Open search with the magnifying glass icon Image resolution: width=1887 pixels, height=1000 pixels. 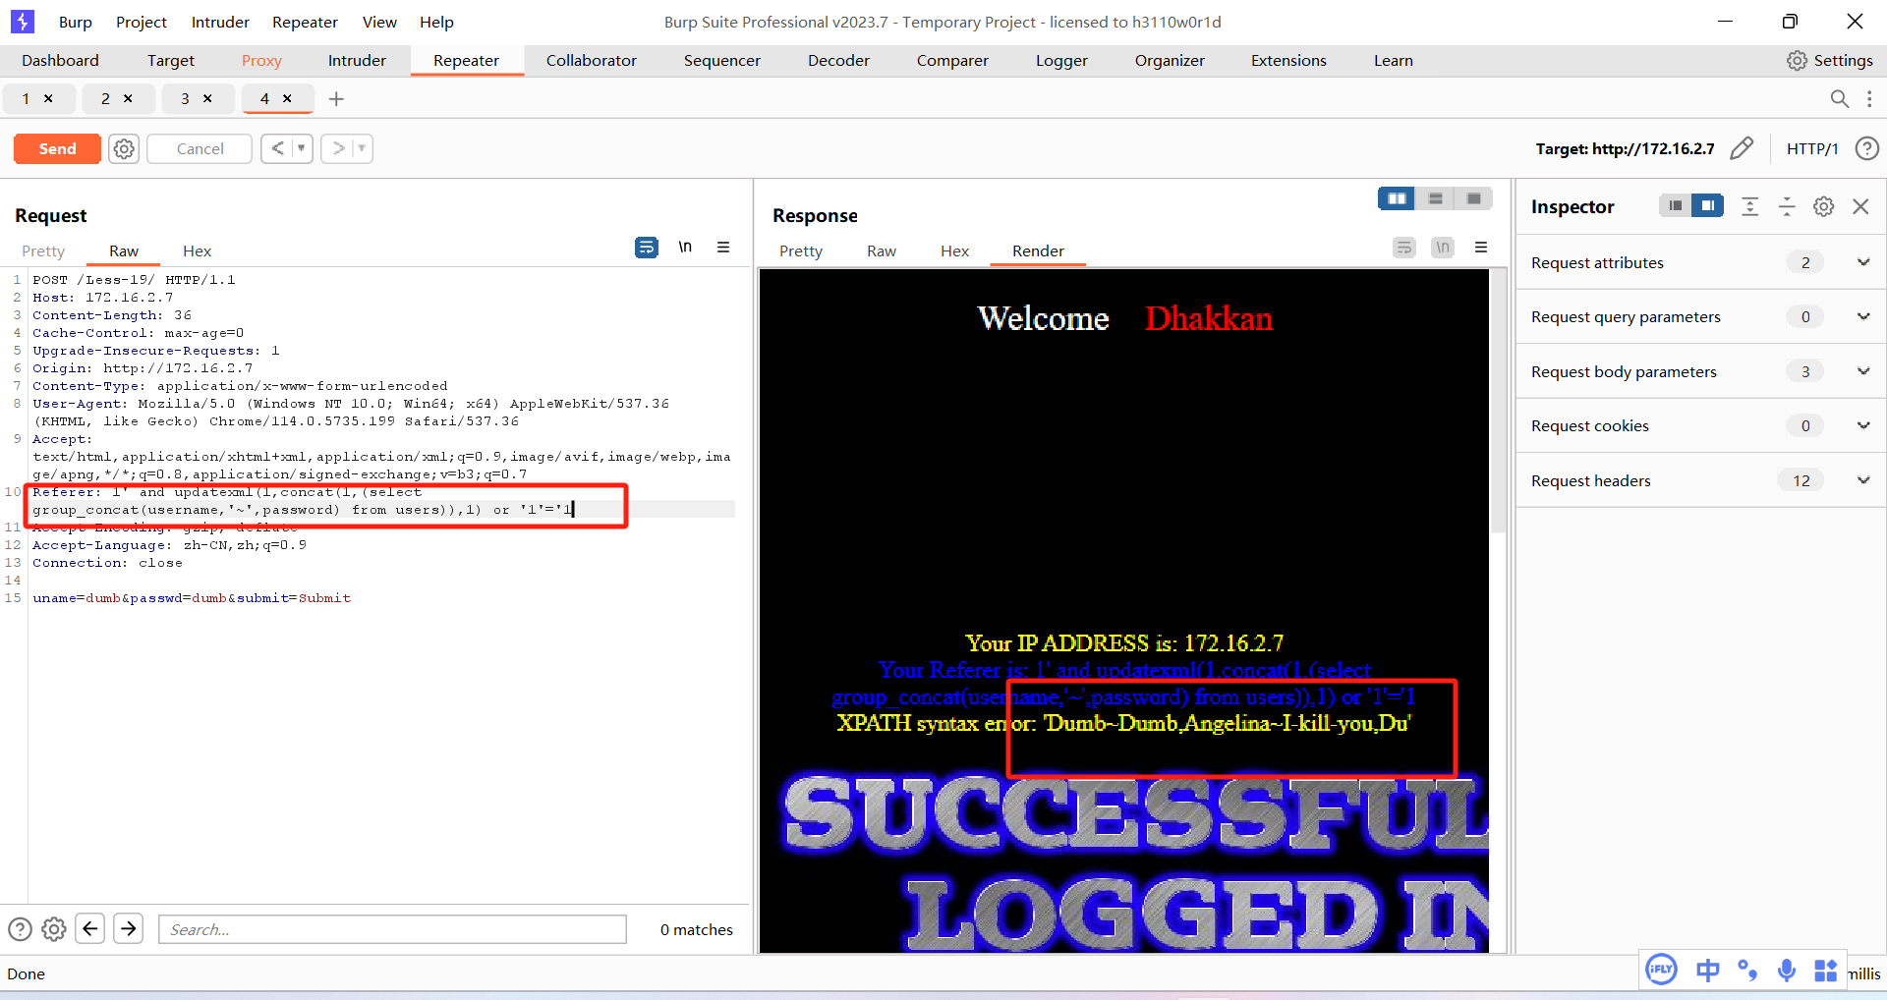[1840, 98]
